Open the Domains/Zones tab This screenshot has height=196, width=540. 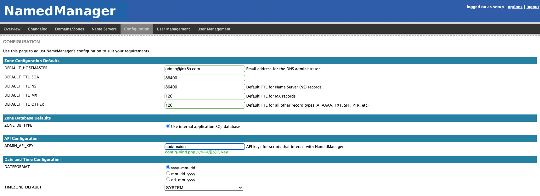click(70, 29)
